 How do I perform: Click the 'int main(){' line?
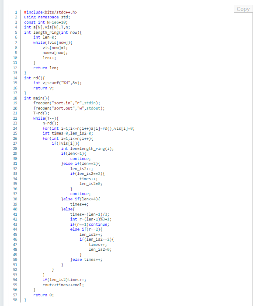[x=37, y=98]
